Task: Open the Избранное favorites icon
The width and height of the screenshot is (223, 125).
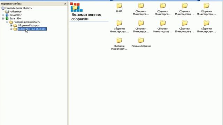Action: tap(7, 11)
